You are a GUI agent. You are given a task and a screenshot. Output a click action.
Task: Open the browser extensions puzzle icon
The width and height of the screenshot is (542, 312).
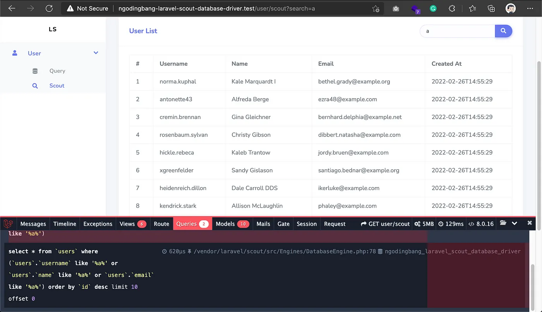pos(452,9)
